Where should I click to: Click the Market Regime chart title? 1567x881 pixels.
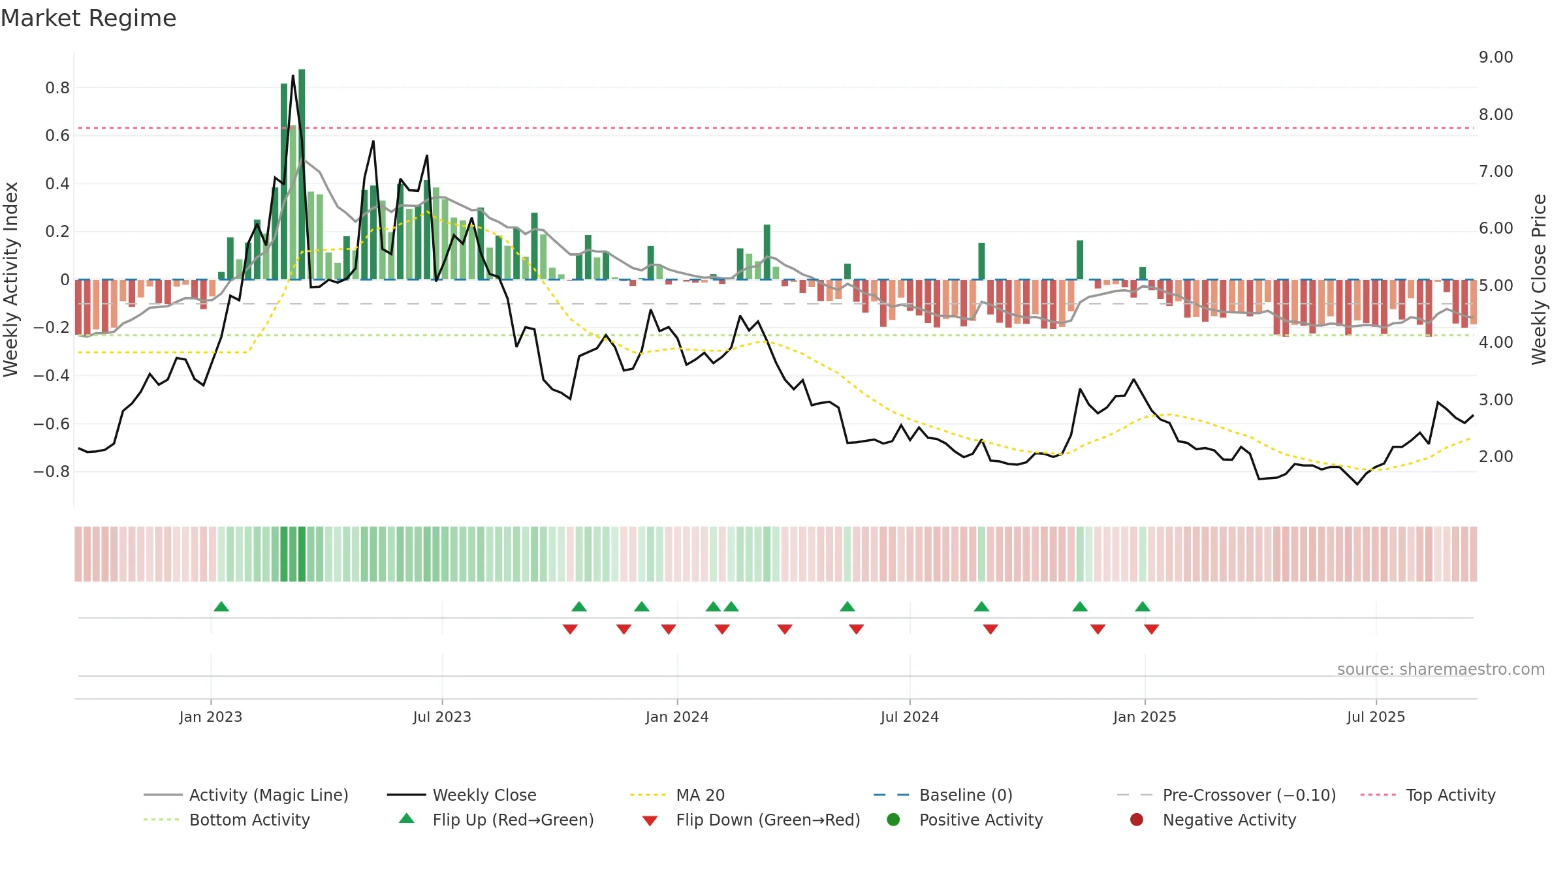88,18
